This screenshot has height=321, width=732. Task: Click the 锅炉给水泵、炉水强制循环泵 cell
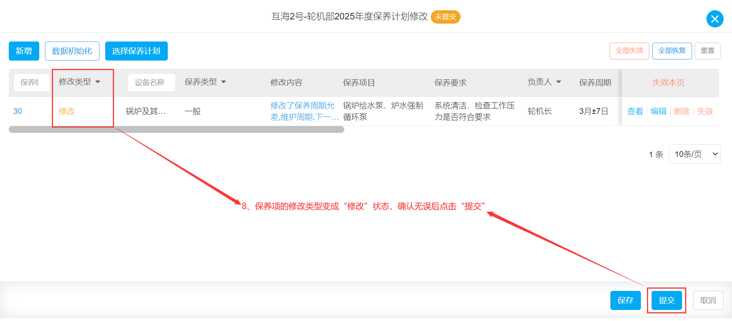point(383,111)
